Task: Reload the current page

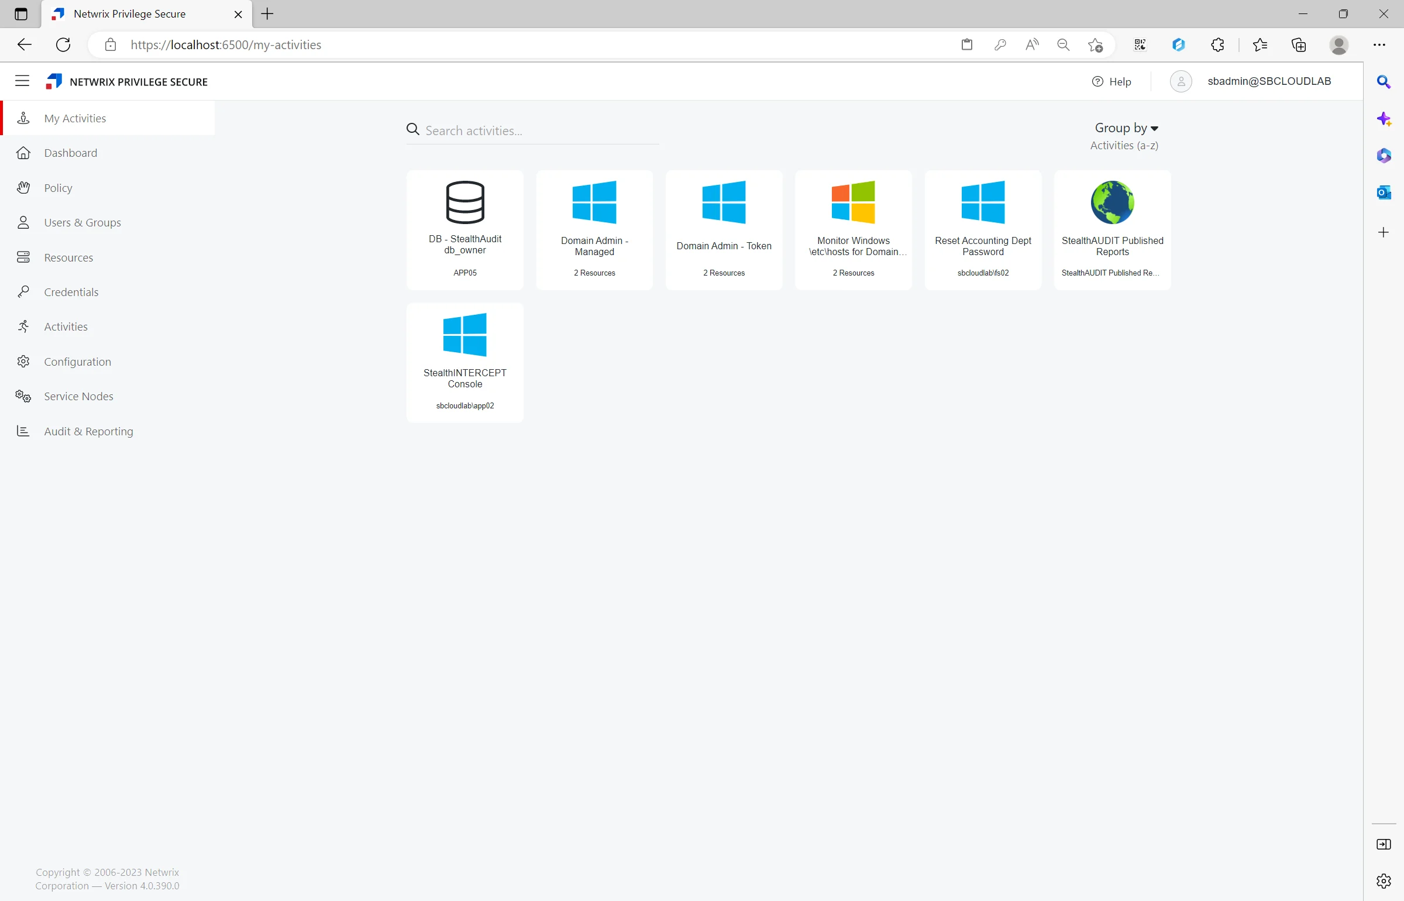Action: pyautogui.click(x=63, y=44)
